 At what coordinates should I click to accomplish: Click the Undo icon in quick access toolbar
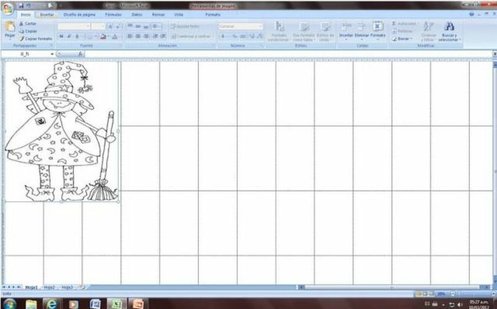tap(29, 6)
